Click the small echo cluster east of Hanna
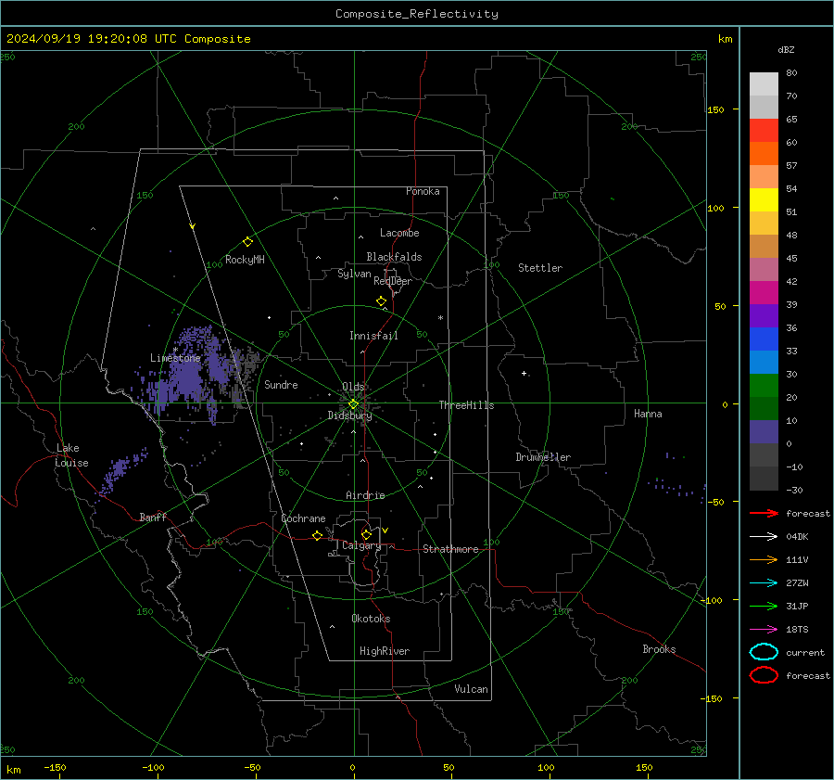 coord(675,486)
